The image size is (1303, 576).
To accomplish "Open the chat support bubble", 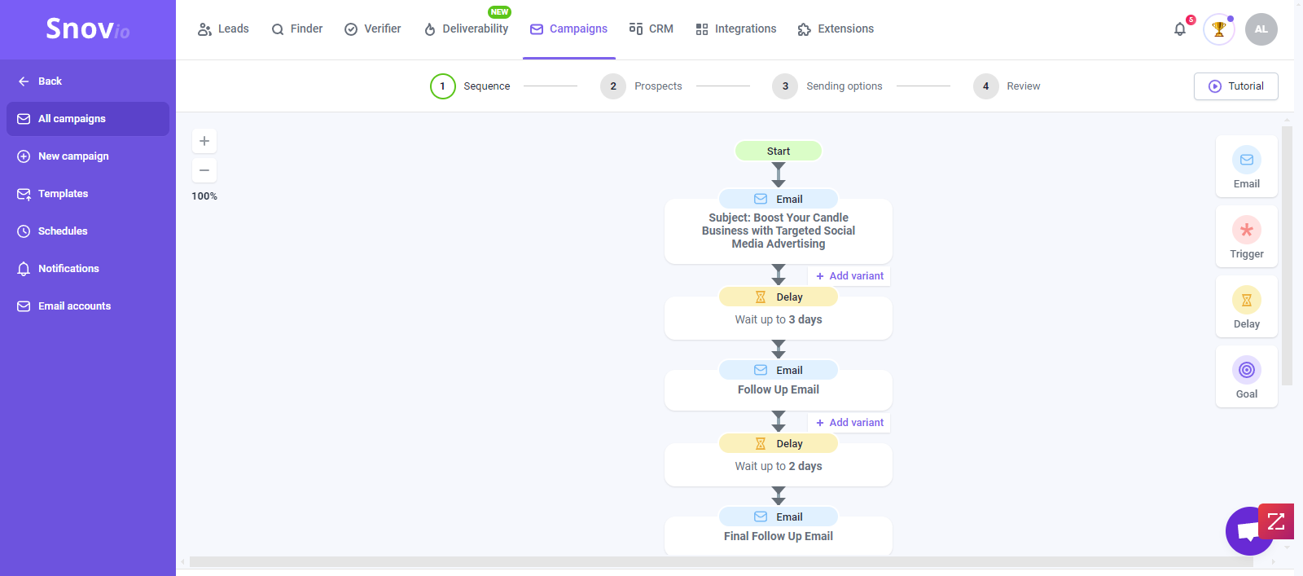I will click(x=1246, y=531).
